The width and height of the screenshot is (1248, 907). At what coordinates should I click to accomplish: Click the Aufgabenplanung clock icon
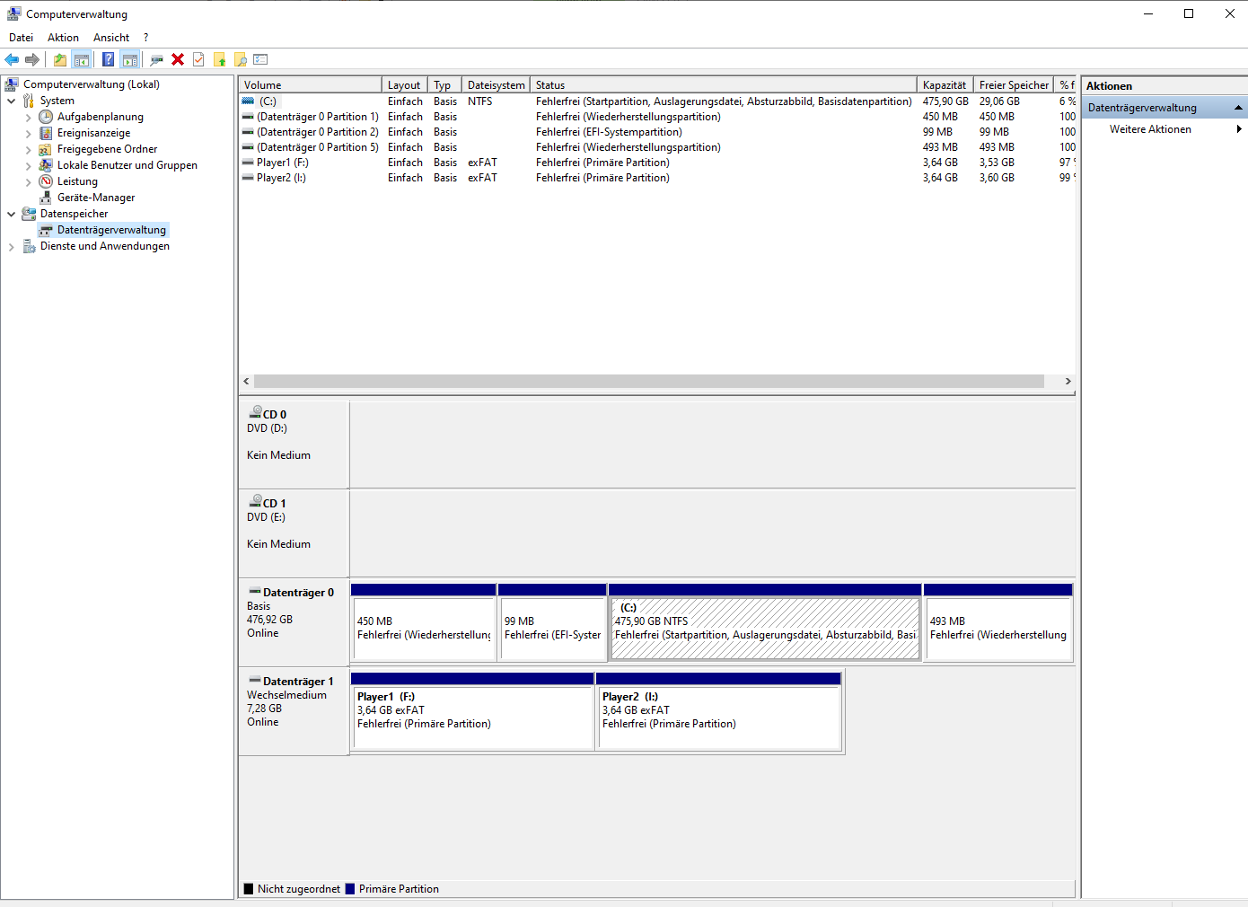46,117
